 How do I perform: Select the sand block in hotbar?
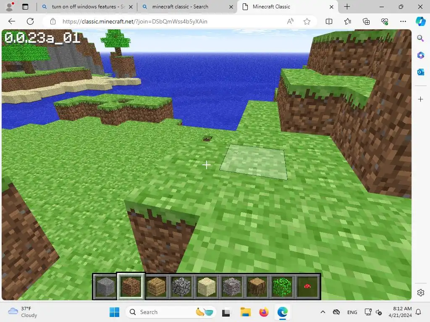pyautogui.click(x=207, y=287)
